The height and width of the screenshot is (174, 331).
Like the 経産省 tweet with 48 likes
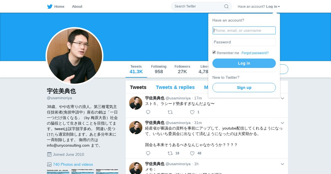192,153
